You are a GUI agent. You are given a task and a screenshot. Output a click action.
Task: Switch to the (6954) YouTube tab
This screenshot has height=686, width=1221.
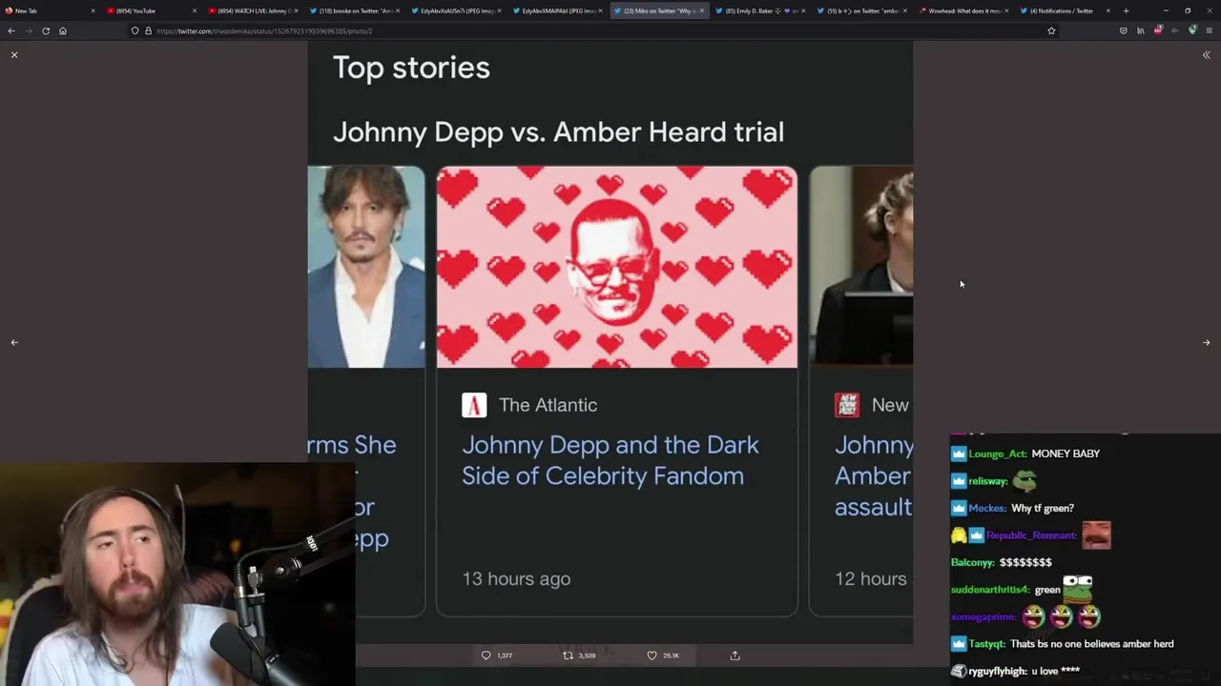click(x=151, y=10)
